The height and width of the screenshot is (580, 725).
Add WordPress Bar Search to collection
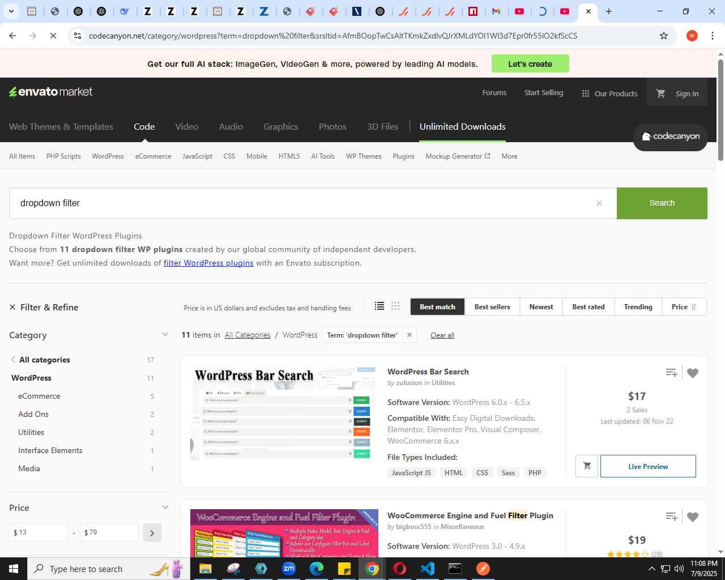click(x=671, y=373)
